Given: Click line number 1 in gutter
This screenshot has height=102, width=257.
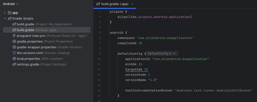Looking at the screenshot, I should coord(100,12).
